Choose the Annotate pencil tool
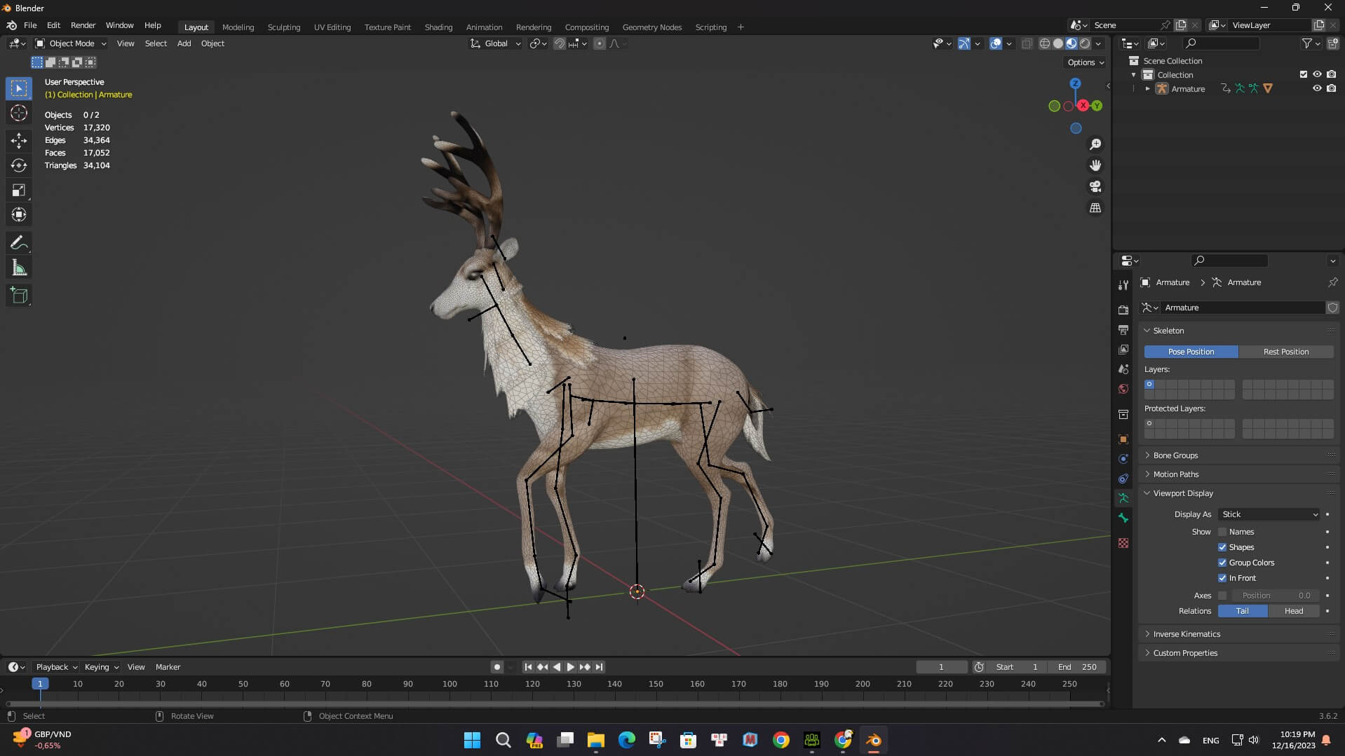Screen dimensions: 1345x756 pyautogui.click(x=19, y=242)
